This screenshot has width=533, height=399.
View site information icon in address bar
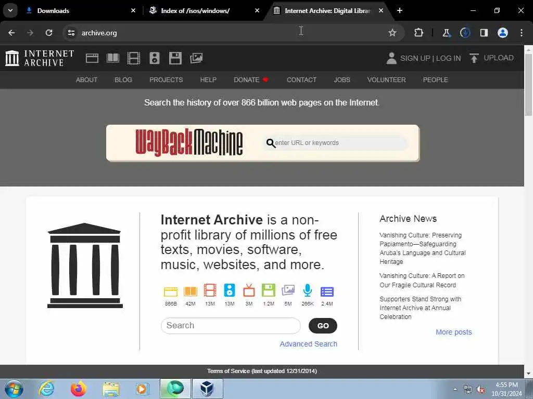point(71,33)
